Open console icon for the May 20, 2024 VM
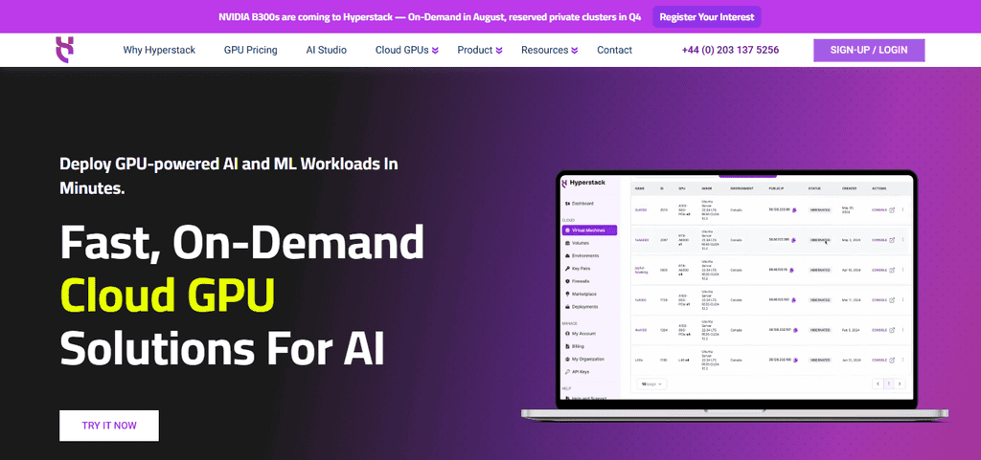This screenshot has height=460, width=981. (x=892, y=209)
